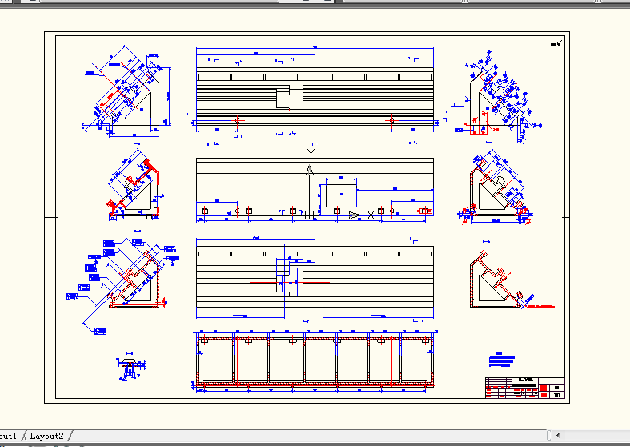Click the horizontal scrollbar track at bottom right
The width and height of the screenshot is (630, 447).
596,435
